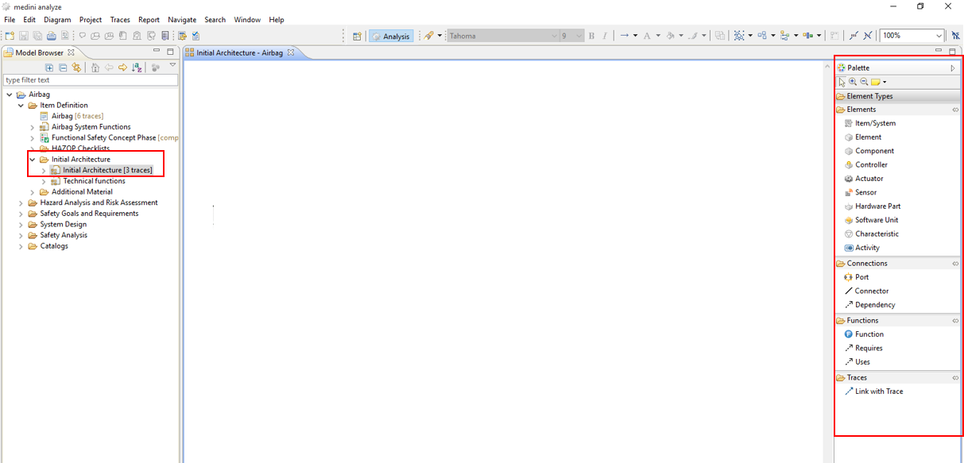Viewport: 964px width, 463px height.
Task: Minimize the Model Browser panel
Action: pyautogui.click(x=157, y=52)
